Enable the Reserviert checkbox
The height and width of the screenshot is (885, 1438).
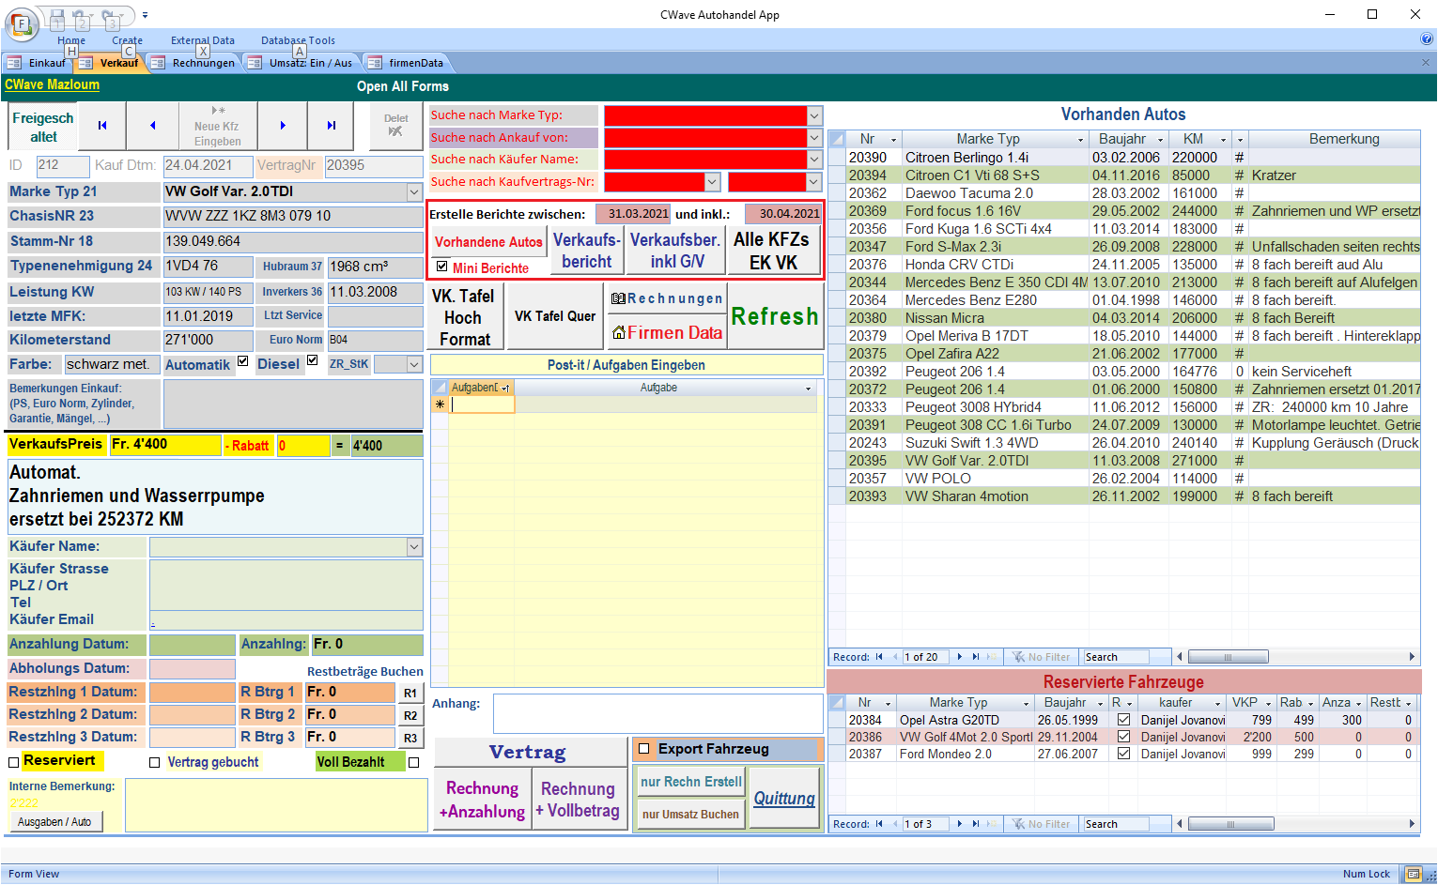[14, 762]
